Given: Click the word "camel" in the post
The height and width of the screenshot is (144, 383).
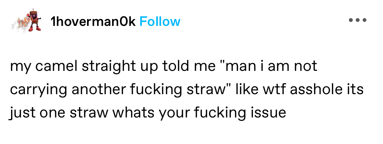Looking at the screenshot, I should click(57, 66).
